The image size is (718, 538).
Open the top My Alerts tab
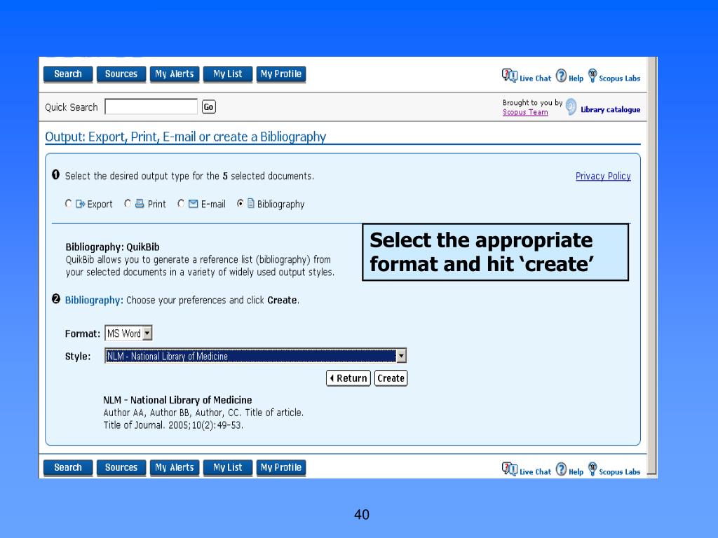[175, 74]
